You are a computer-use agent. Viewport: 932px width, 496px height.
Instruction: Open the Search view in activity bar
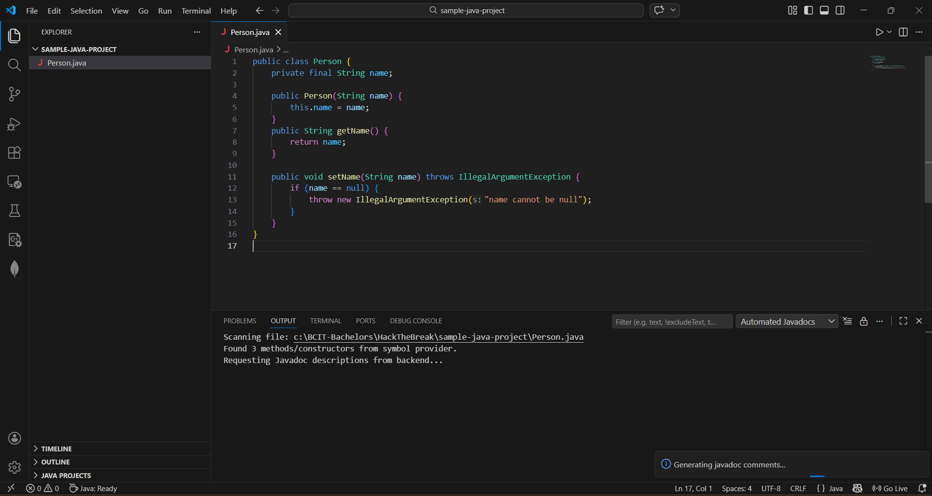click(15, 65)
